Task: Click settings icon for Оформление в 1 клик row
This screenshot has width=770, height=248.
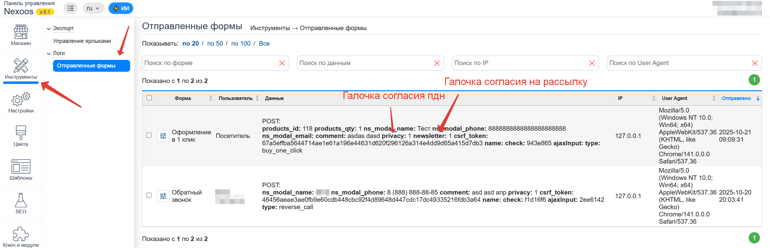Action: pyautogui.click(x=163, y=136)
